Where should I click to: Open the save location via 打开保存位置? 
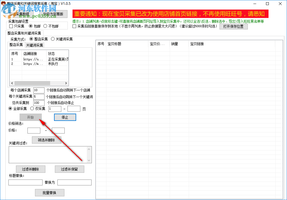(233, 26)
